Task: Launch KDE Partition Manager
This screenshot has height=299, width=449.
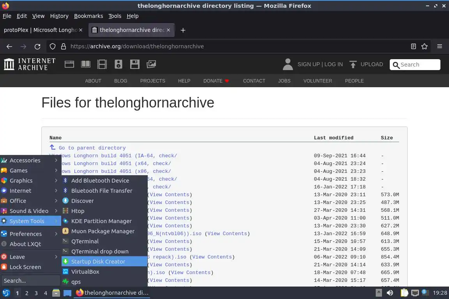Action: coord(104,221)
